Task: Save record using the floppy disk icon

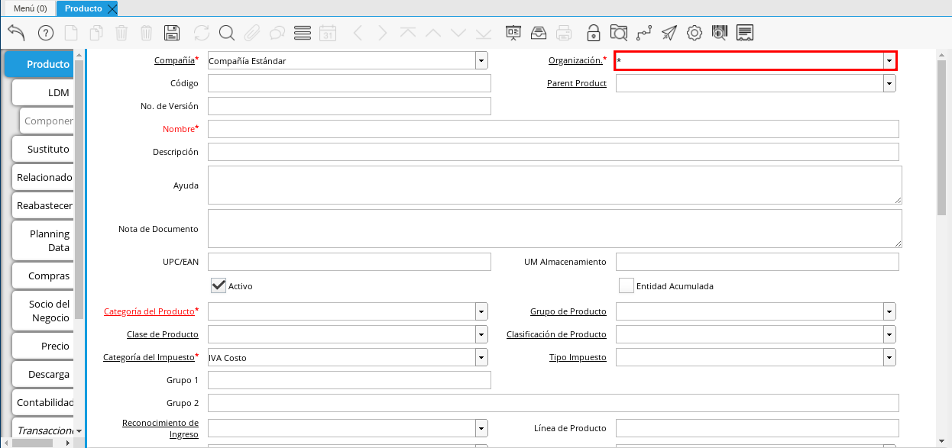Action: click(172, 33)
